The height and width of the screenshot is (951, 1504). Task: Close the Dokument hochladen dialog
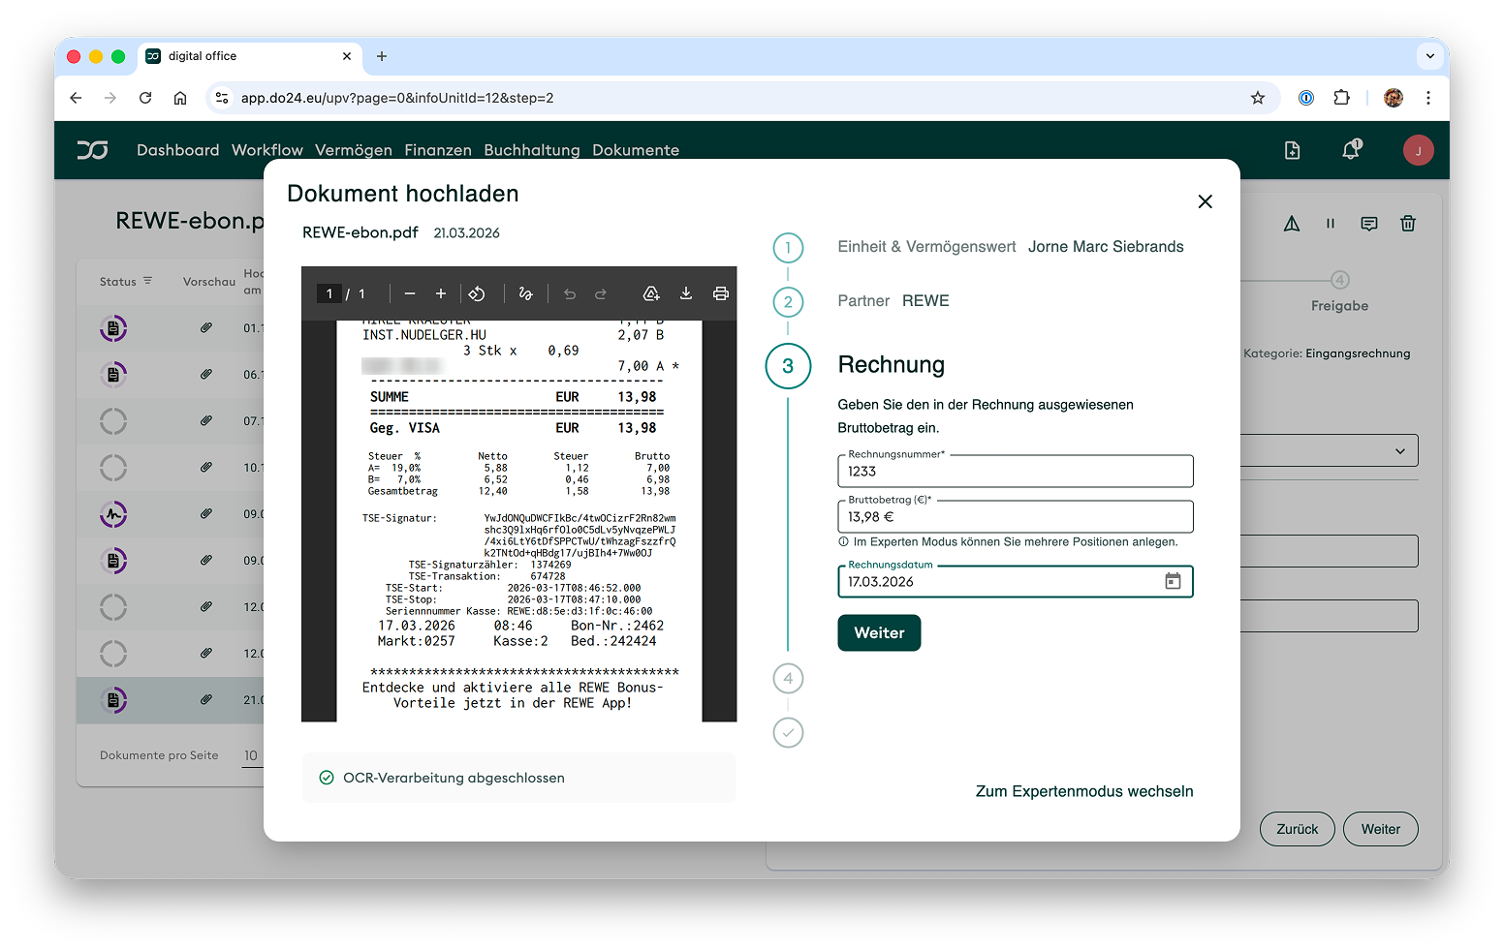point(1205,201)
